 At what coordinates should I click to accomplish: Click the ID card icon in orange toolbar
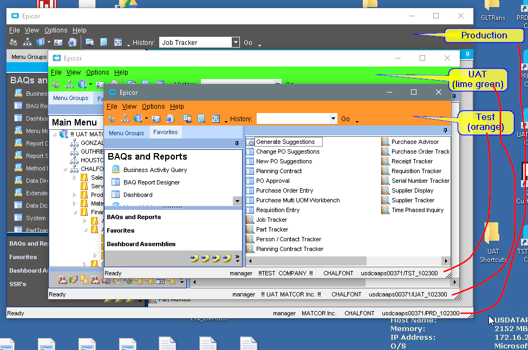pos(156,118)
